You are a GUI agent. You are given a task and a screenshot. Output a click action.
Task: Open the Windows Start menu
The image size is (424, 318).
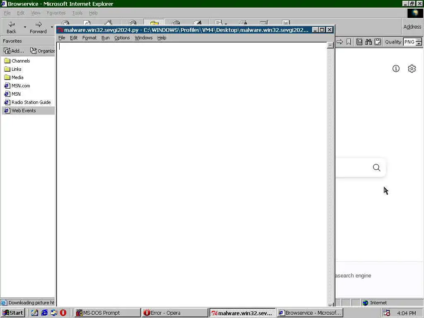(13, 313)
